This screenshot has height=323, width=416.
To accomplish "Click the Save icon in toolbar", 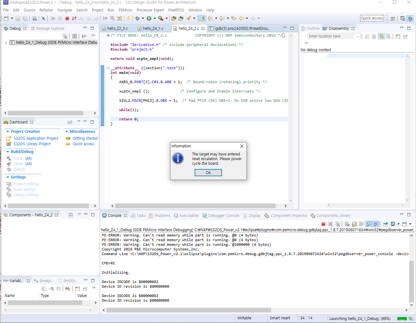I will (x=18, y=19).
